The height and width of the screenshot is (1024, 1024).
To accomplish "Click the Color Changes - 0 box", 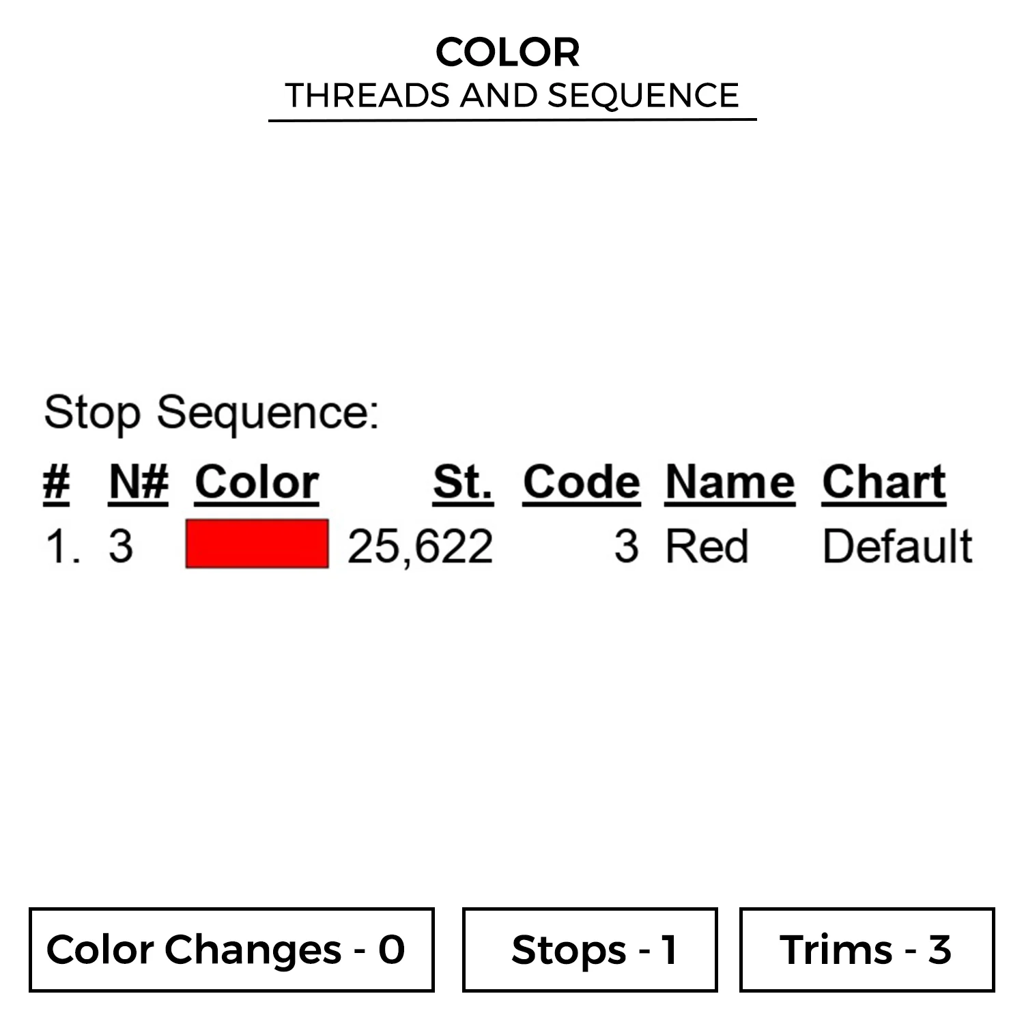I will [231, 949].
